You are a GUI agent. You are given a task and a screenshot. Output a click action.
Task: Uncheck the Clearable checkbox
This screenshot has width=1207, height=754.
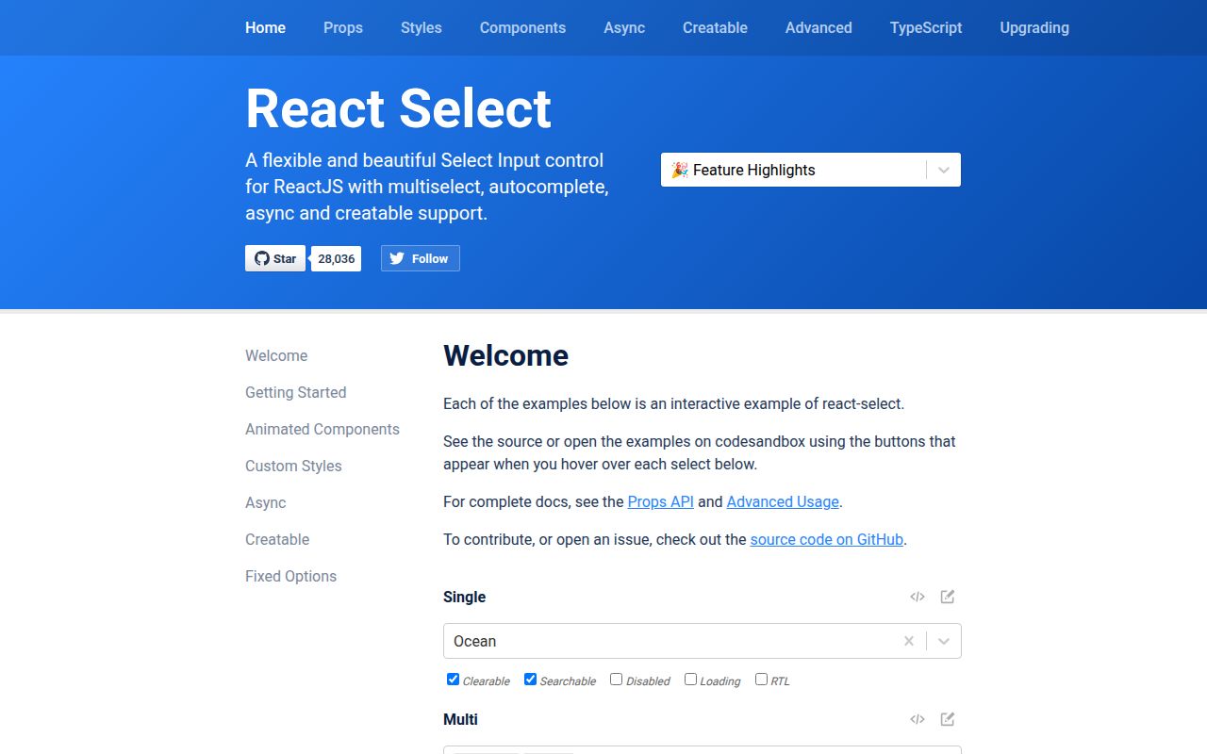click(x=453, y=680)
